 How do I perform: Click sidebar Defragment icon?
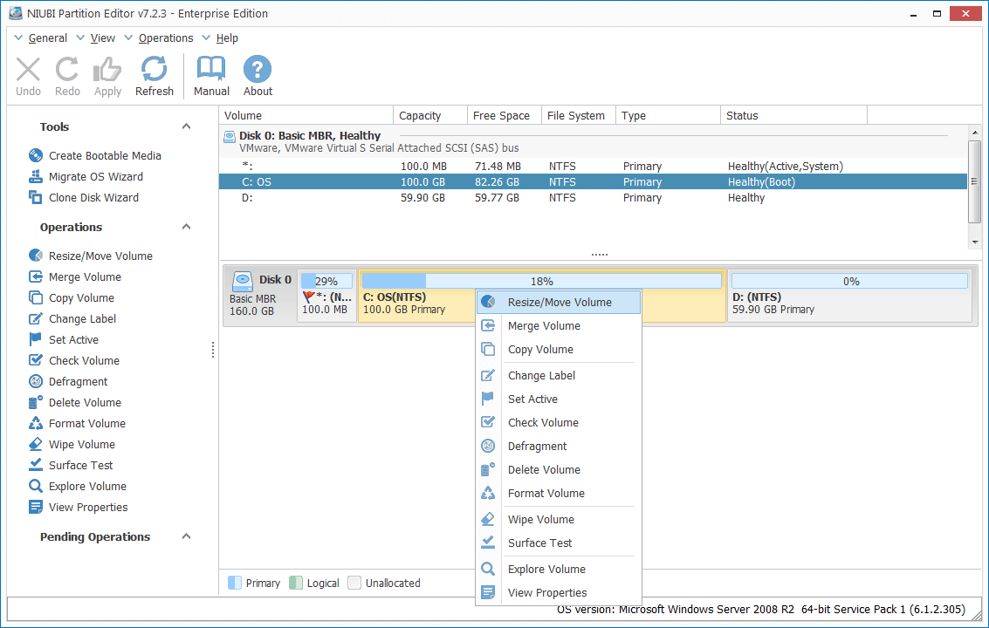point(36,381)
